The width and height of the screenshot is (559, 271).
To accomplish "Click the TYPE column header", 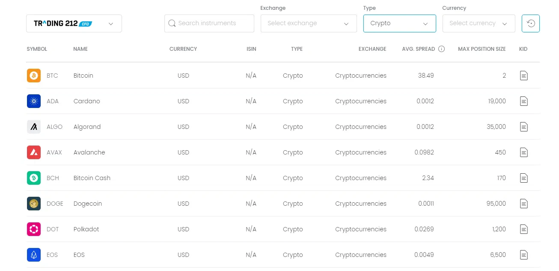I will (x=297, y=49).
